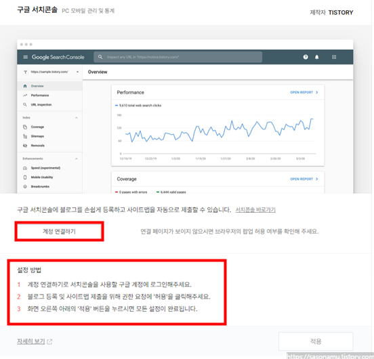
Task: Click the hamburger menu icon in Search Console
Action: 26,57
